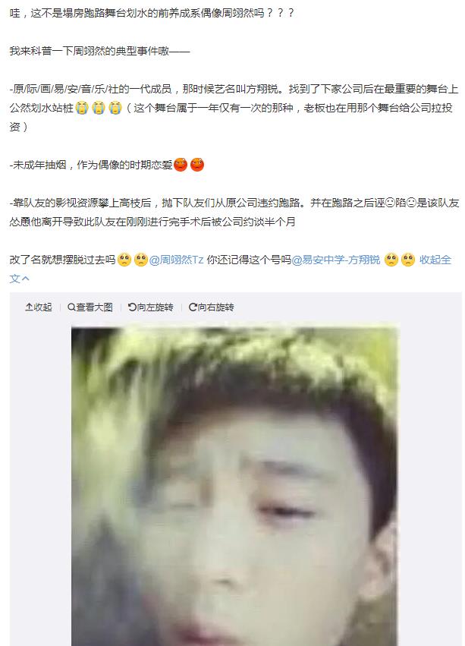Select the 向右旋转 text option

point(215,307)
